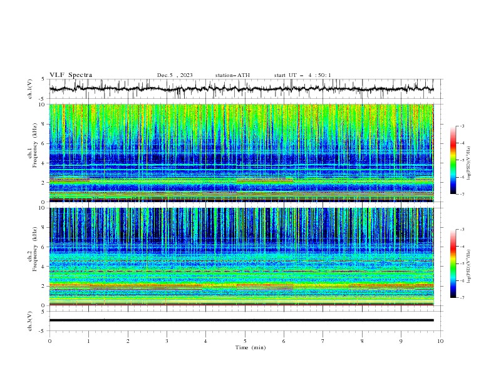Click time axis tick label "5"
This screenshot has height=383, width=496.
click(245, 341)
